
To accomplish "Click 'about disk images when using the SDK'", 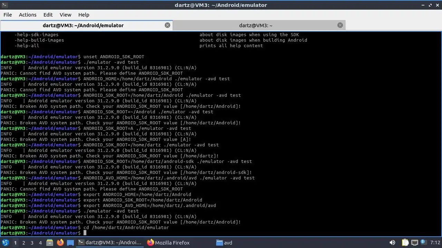I will (249, 35).
